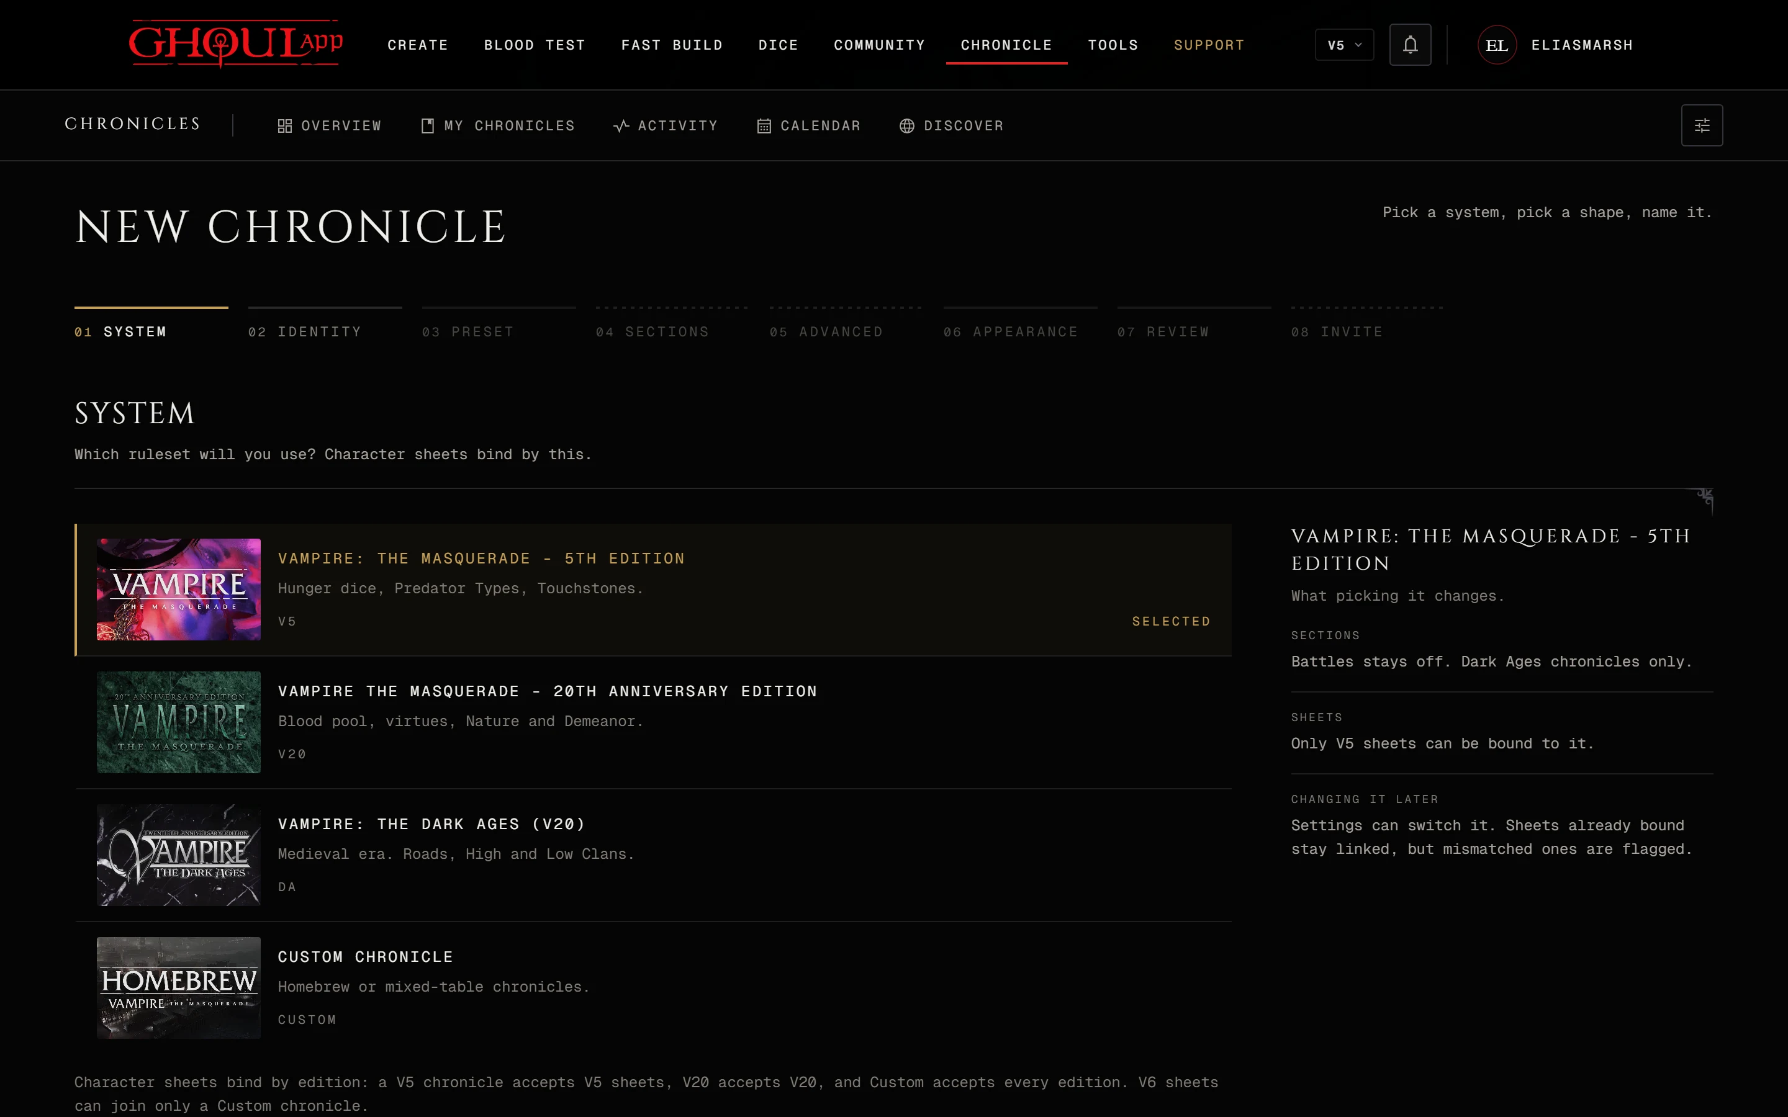
Task: Select the 01 System step
Action: click(x=151, y=323)
